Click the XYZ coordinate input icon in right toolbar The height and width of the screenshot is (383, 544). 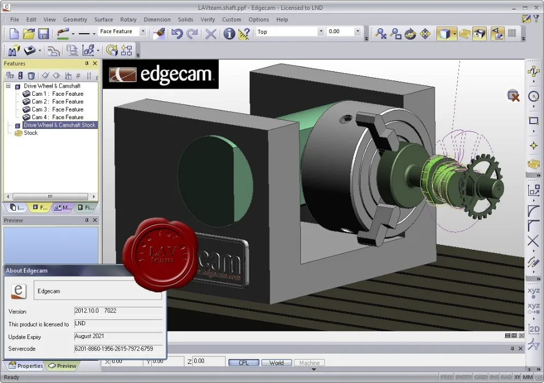tap(534, 293)
